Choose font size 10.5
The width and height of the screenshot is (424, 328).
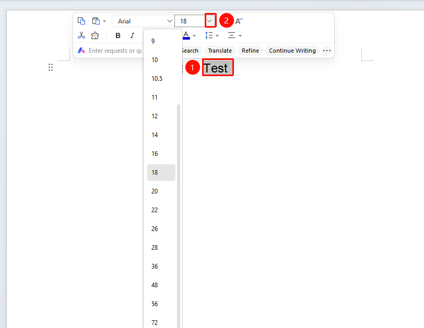pos(161,79)
